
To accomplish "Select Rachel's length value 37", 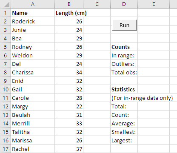I will pyautogui.click(x=69, y=149).
